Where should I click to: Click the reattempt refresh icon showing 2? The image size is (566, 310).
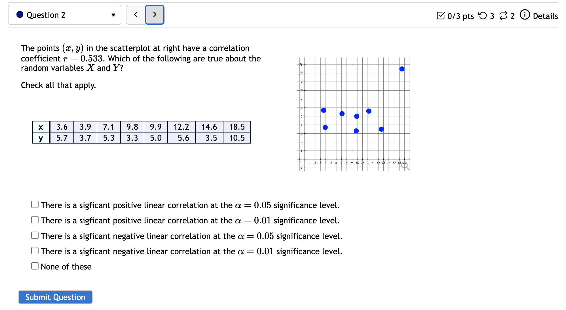(x=504, y=16)
